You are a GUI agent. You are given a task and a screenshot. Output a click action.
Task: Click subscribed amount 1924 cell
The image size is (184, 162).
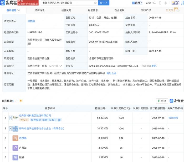(121, 118)
